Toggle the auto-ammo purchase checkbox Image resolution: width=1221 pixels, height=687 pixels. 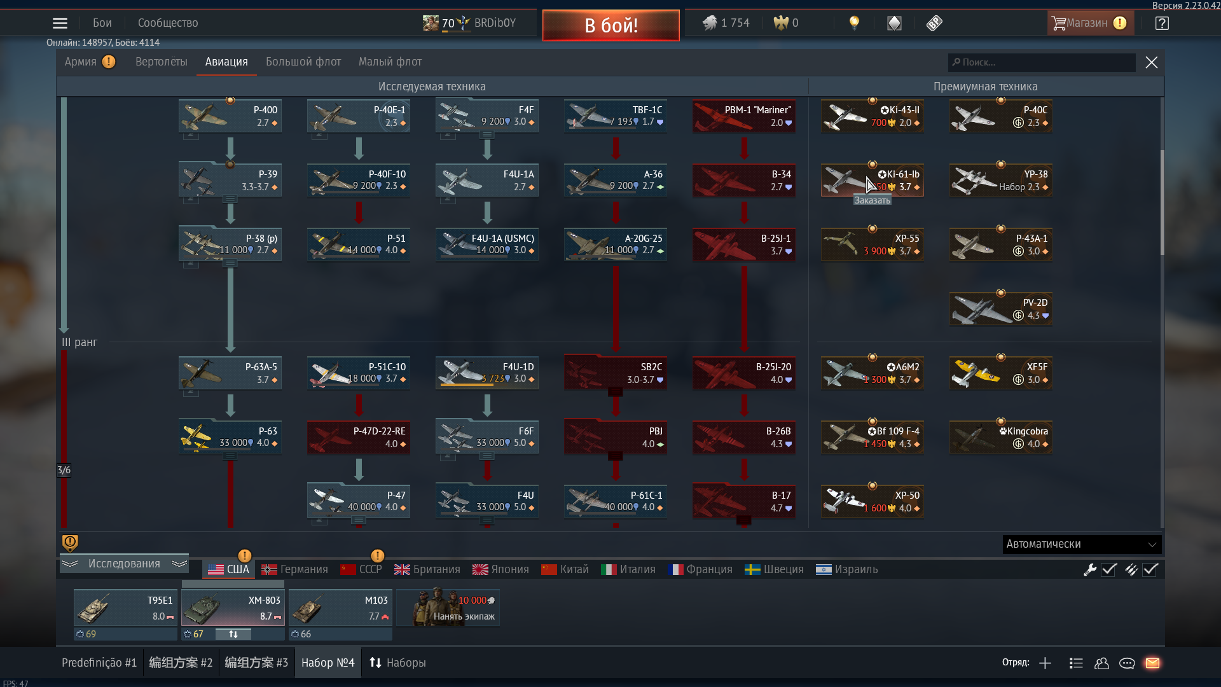1150,569
